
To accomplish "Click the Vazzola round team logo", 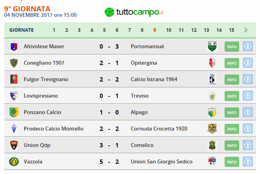I will tap(14, 161).
